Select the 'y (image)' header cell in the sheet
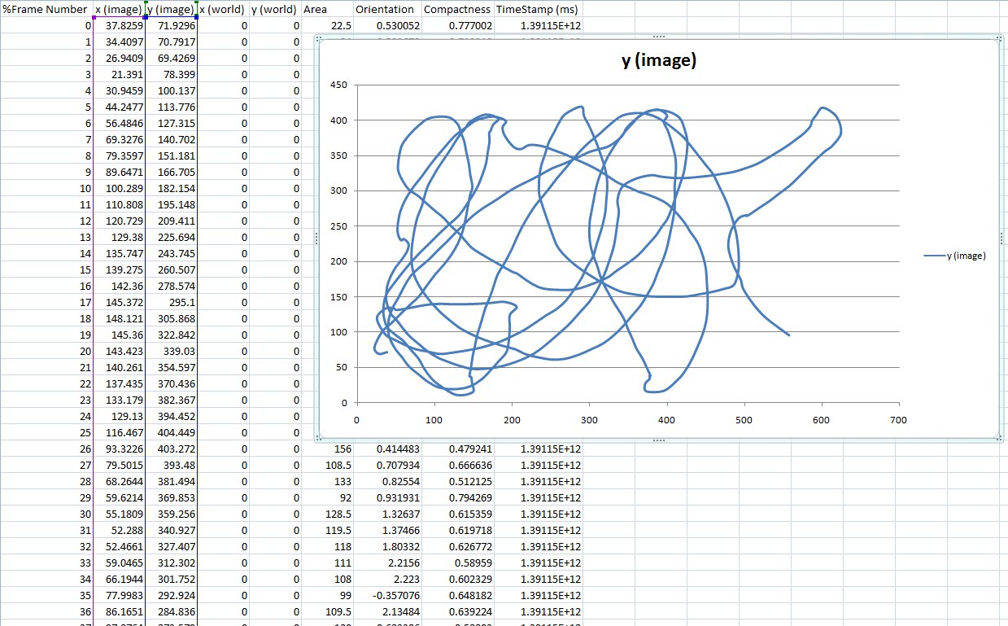The width and height of the screenshot is (1008, 626). point(171,10)
